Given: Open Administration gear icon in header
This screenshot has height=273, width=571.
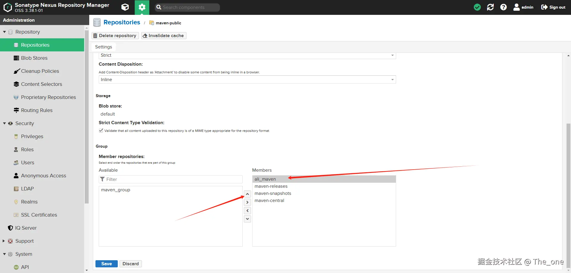Looking at the screenshot, I should (142, 7).
